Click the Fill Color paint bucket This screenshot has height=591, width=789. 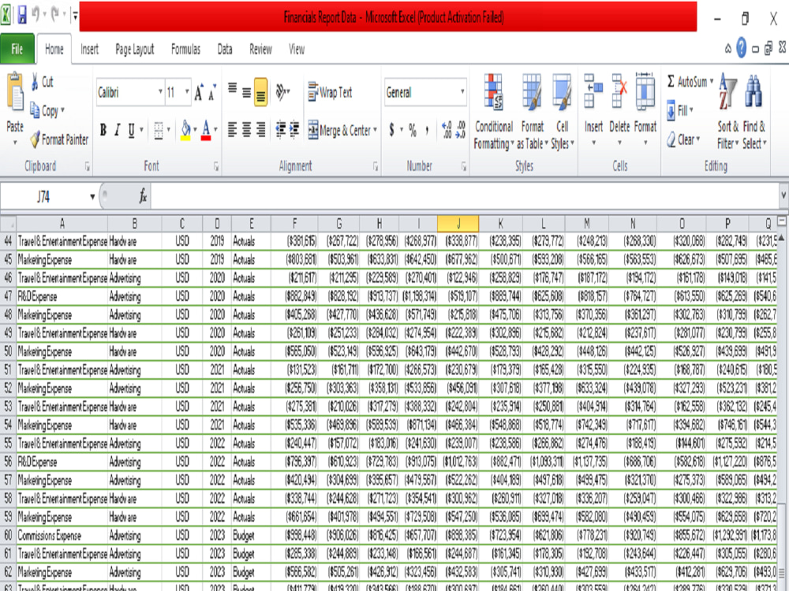pos(185,130)
